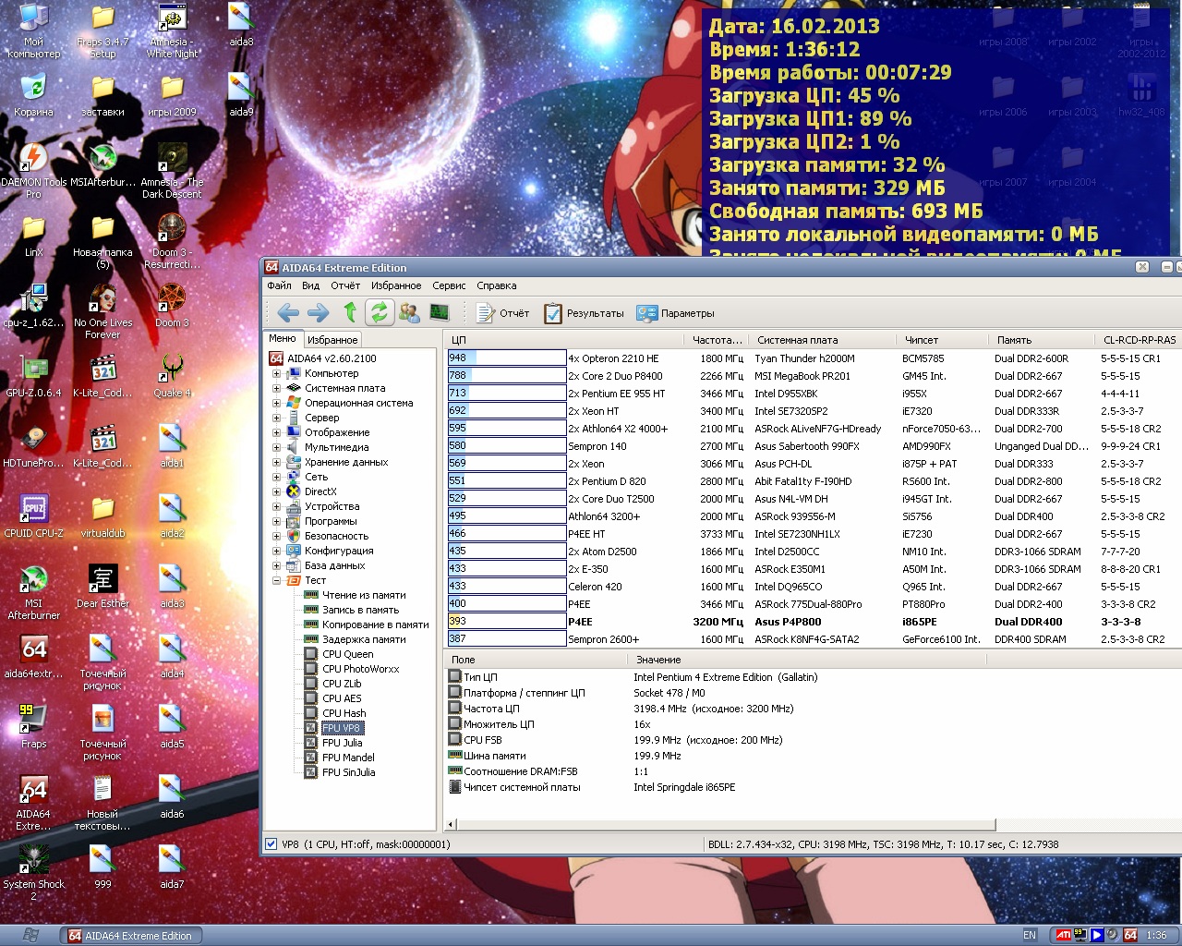Open the Recycle Bin (Корзина) icon

(x=33, y=95)
